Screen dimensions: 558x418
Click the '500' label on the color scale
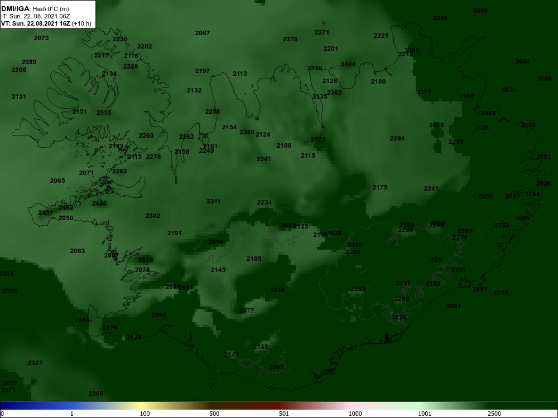[214, 414]
